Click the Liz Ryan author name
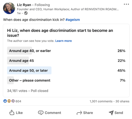The image size is (132, 119). 24,5
